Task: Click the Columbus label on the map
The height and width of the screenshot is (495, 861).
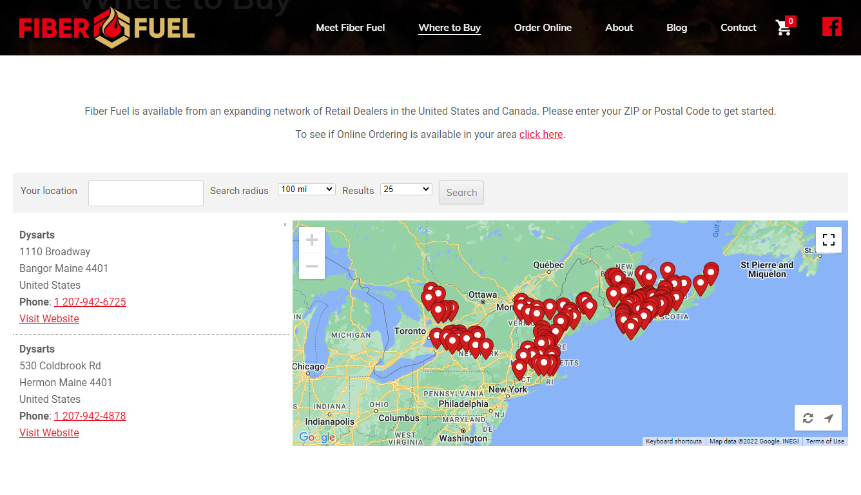Action: coord(399,418)
